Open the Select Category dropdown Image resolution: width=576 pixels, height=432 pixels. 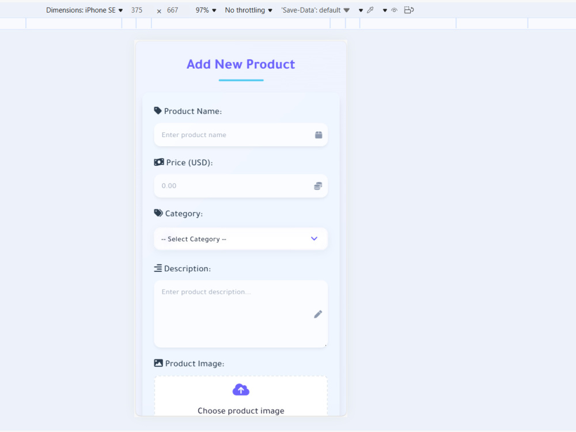pyautogui.click(x=241, y=239)
